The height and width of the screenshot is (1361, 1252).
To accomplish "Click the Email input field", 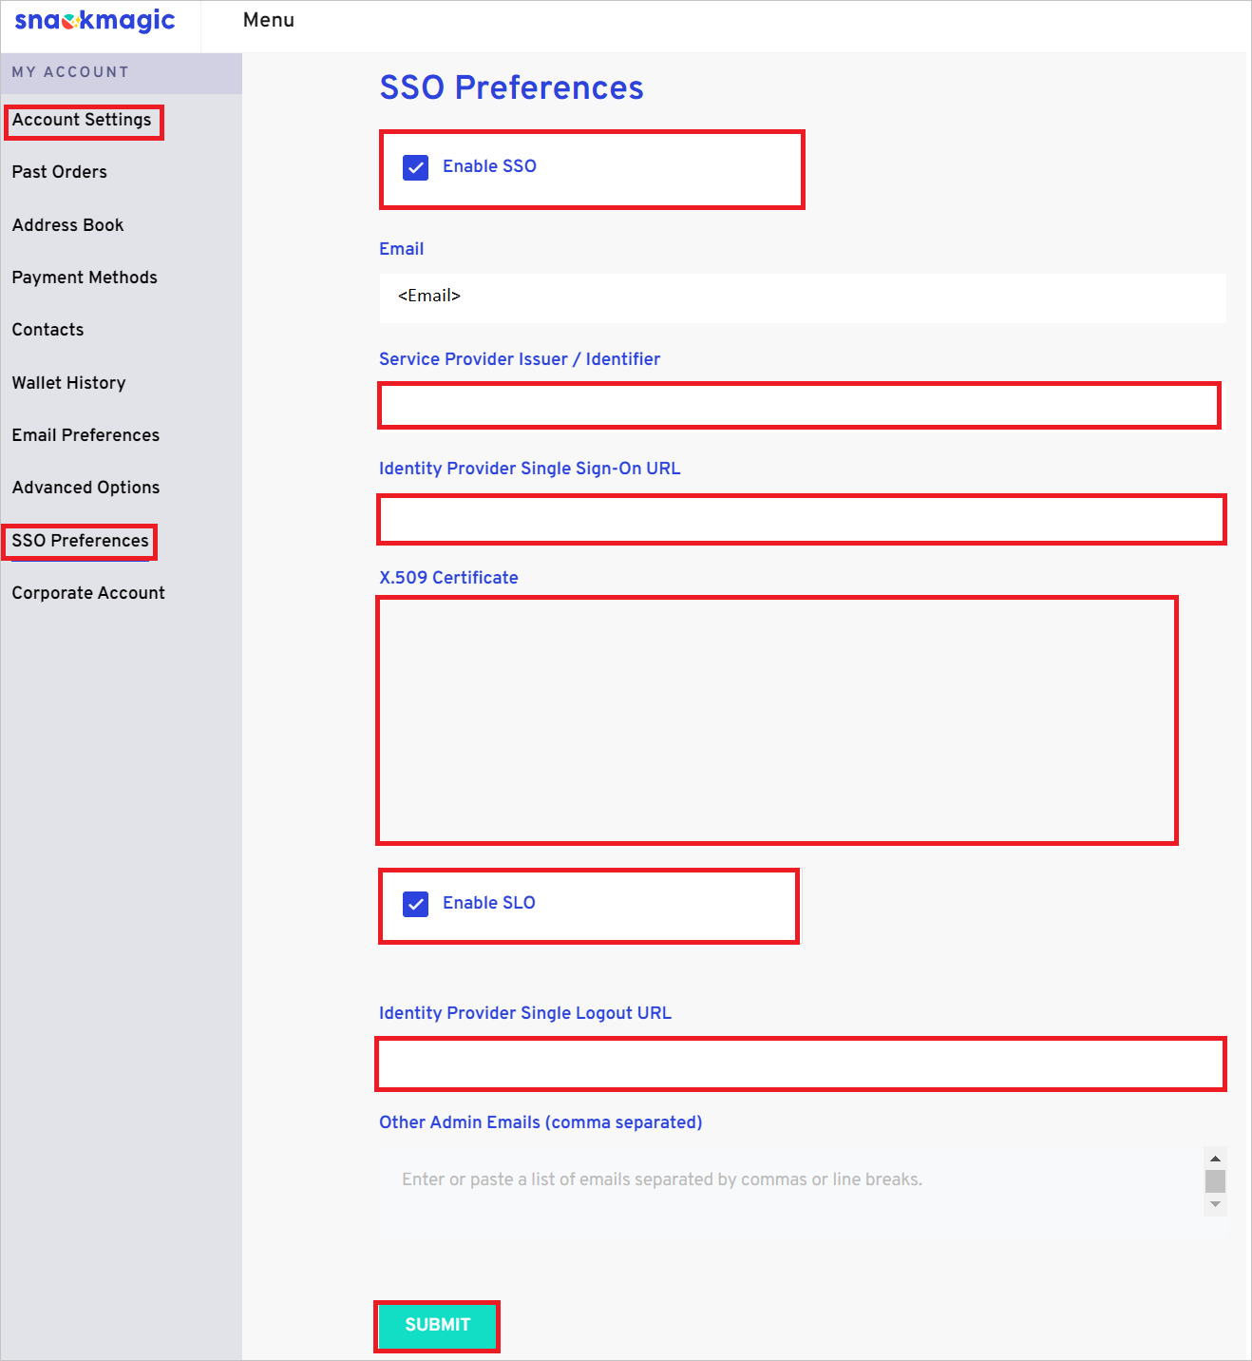I will (x=803, y=297).
